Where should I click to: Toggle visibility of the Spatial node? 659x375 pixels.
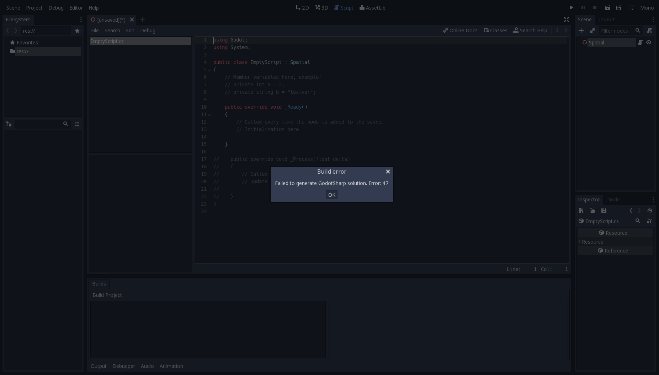click(x=648, y=42)
